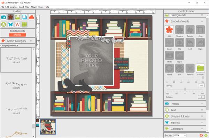Open the Select Category dropdown

tap(17, 41)
